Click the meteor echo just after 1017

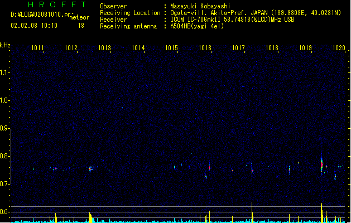click(252, 171)
